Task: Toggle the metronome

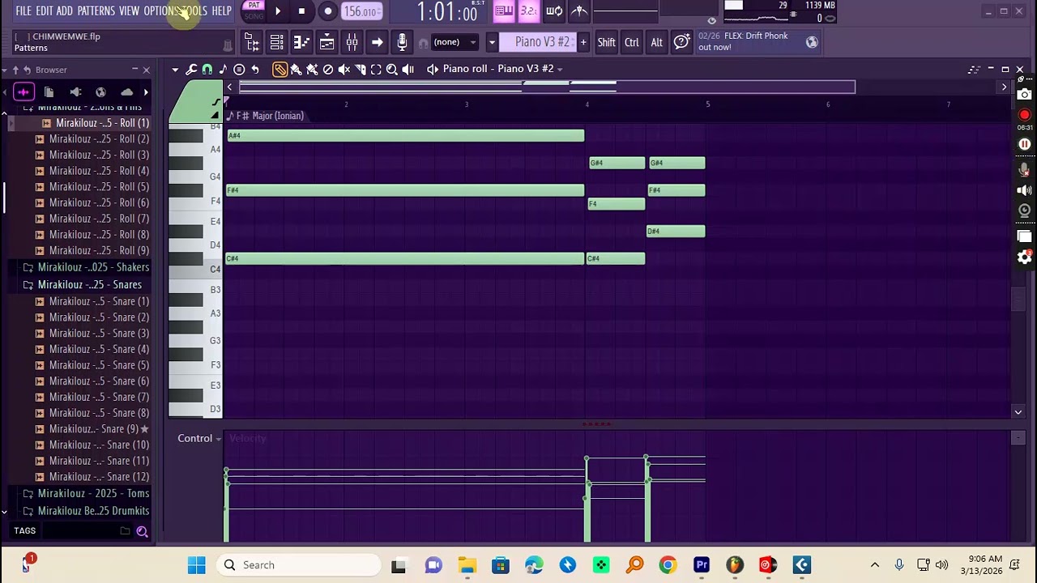Action: pos(579,11)
